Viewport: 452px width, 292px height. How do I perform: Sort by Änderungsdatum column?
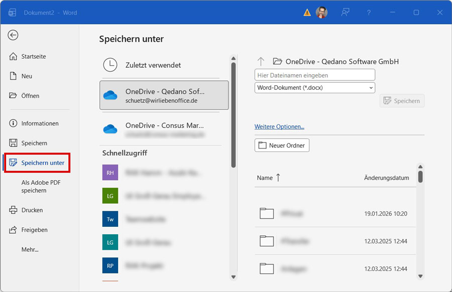(386, 178)
